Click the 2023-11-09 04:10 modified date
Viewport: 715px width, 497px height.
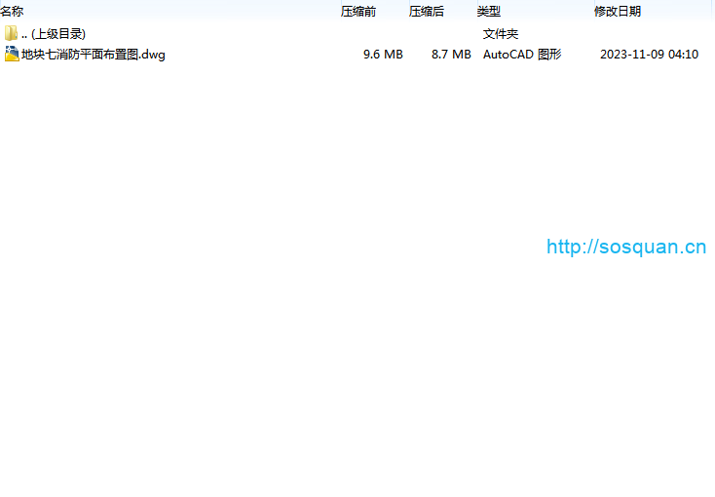[x=649, y=55]
